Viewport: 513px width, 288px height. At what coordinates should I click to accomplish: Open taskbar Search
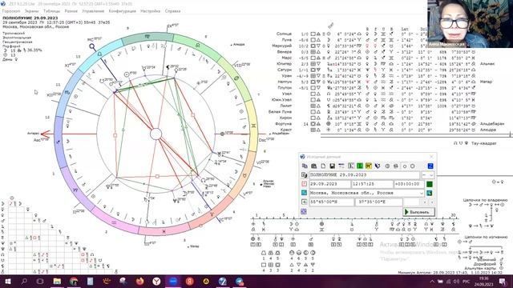pos(24,281)
